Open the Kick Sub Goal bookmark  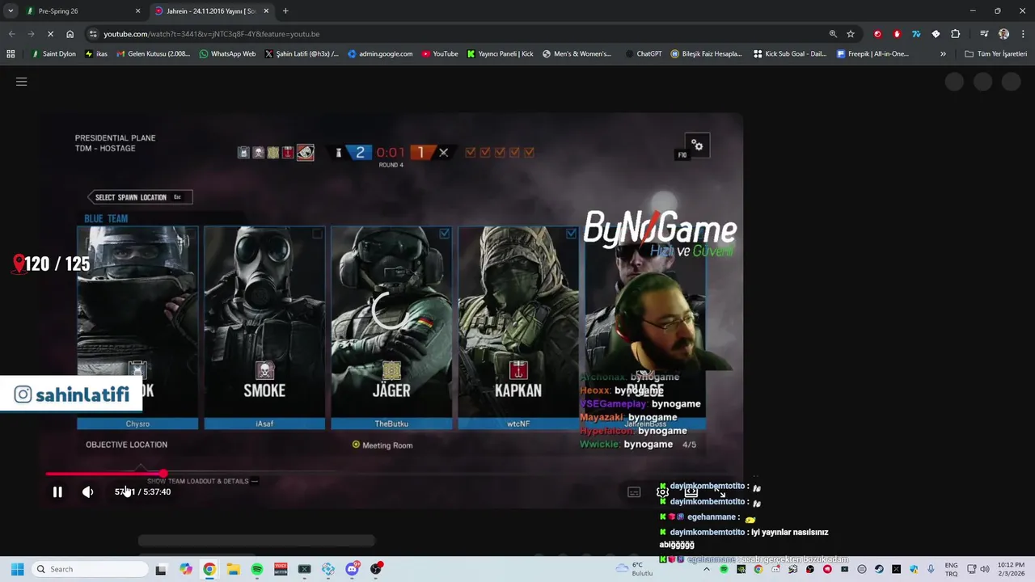pos(790,54)
